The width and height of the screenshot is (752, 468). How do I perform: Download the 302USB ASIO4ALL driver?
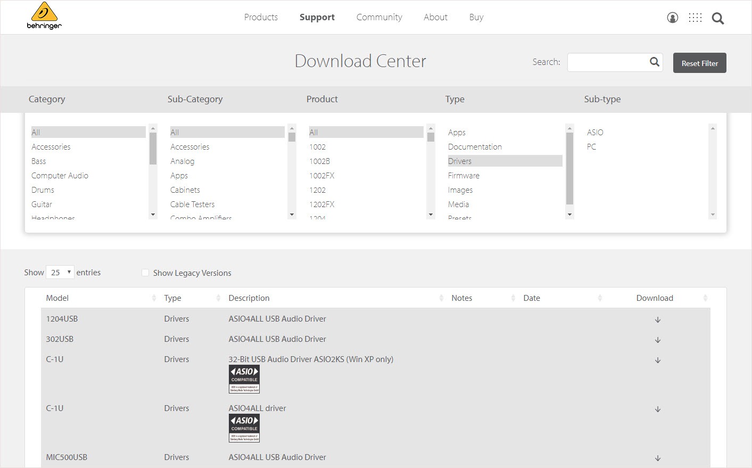(x=658, y=340)
